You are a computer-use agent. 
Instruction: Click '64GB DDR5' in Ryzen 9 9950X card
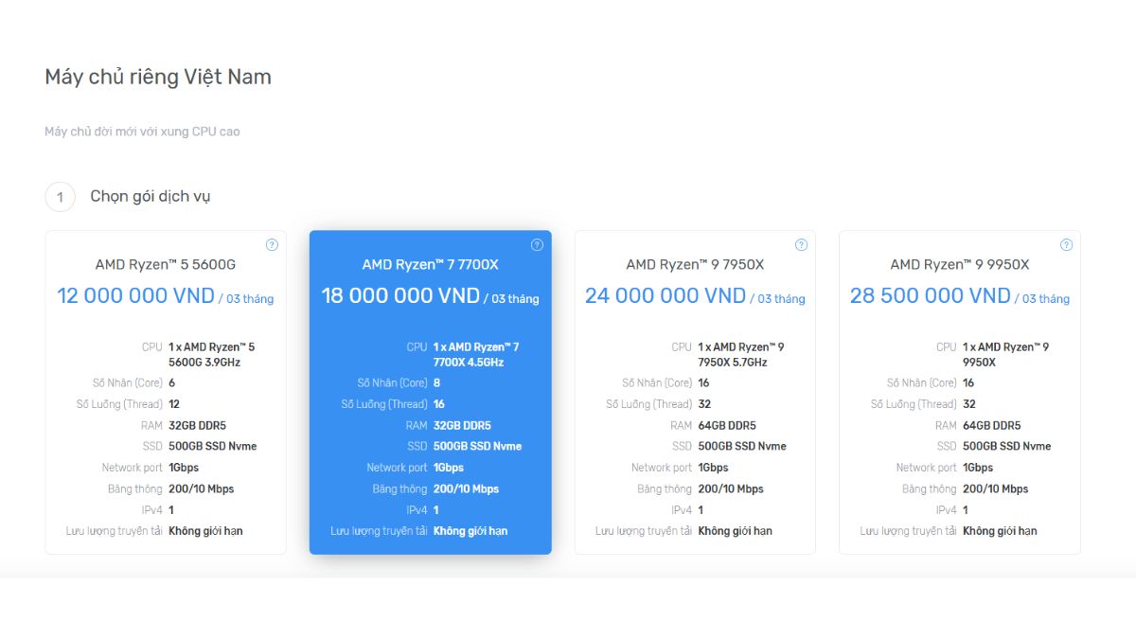pos(992,426)
